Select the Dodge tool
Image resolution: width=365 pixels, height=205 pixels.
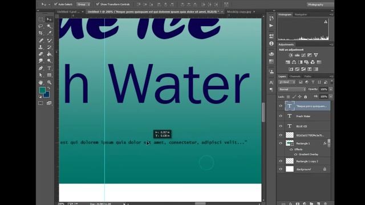(49, 61)
